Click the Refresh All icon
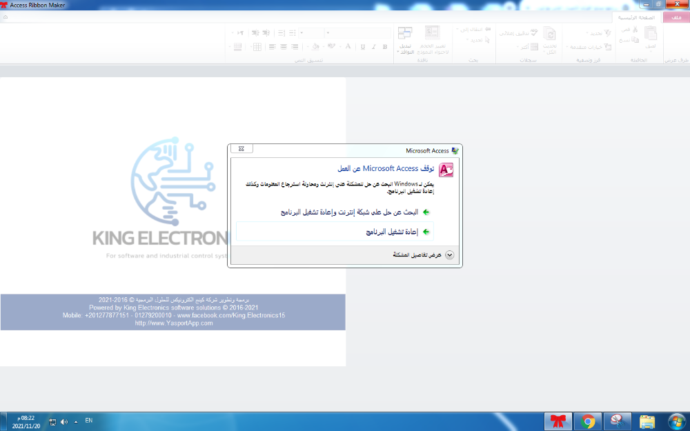The width and height of the screenshot is (690, 431). click(x=550, y=33)
